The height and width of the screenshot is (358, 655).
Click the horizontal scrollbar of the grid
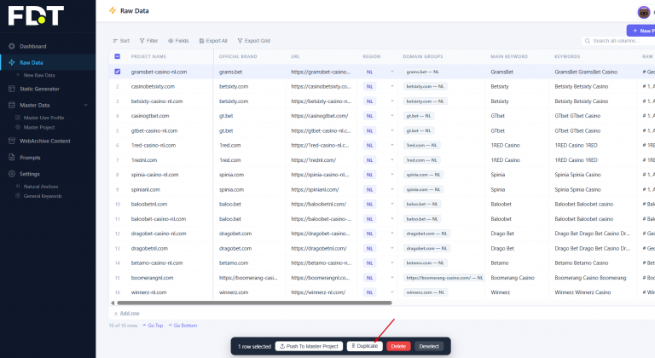[x=254, y=303]
